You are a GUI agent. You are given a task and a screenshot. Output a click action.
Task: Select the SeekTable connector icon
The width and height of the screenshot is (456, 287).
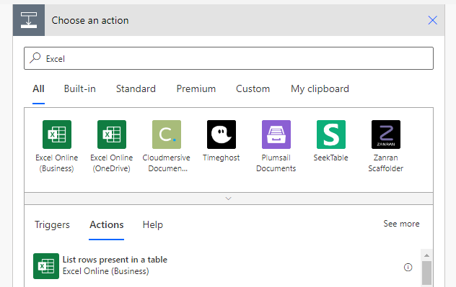pyautogui.click(x=331, y=135)
